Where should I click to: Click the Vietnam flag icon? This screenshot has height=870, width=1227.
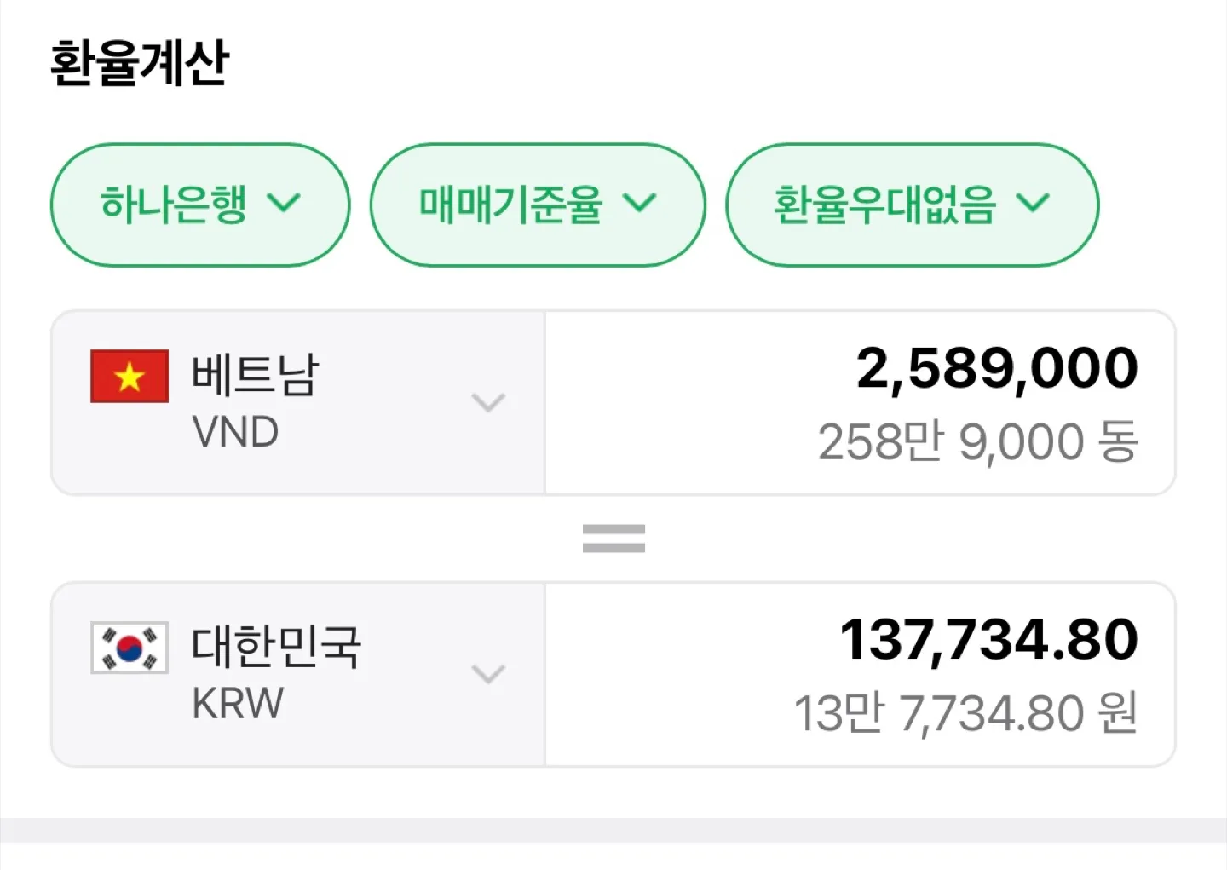[x=130, y=376]
